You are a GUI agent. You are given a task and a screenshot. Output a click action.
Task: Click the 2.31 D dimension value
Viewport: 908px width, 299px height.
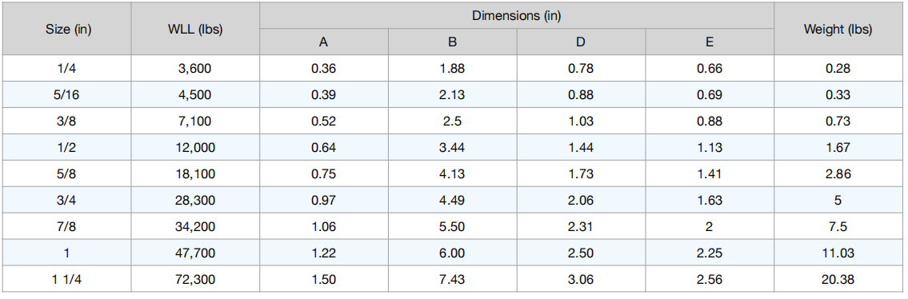(581, 227)
